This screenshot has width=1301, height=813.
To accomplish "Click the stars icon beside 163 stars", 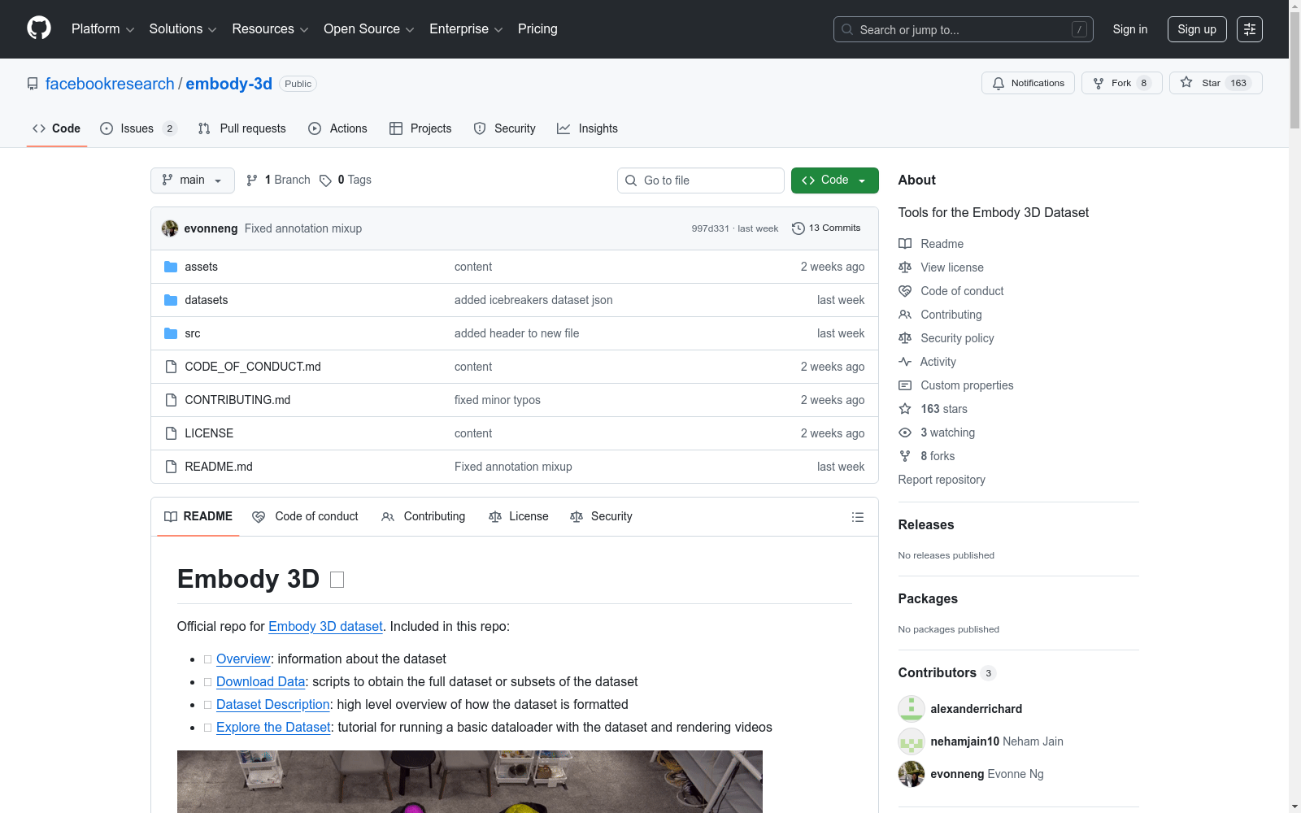I will 905,409.
